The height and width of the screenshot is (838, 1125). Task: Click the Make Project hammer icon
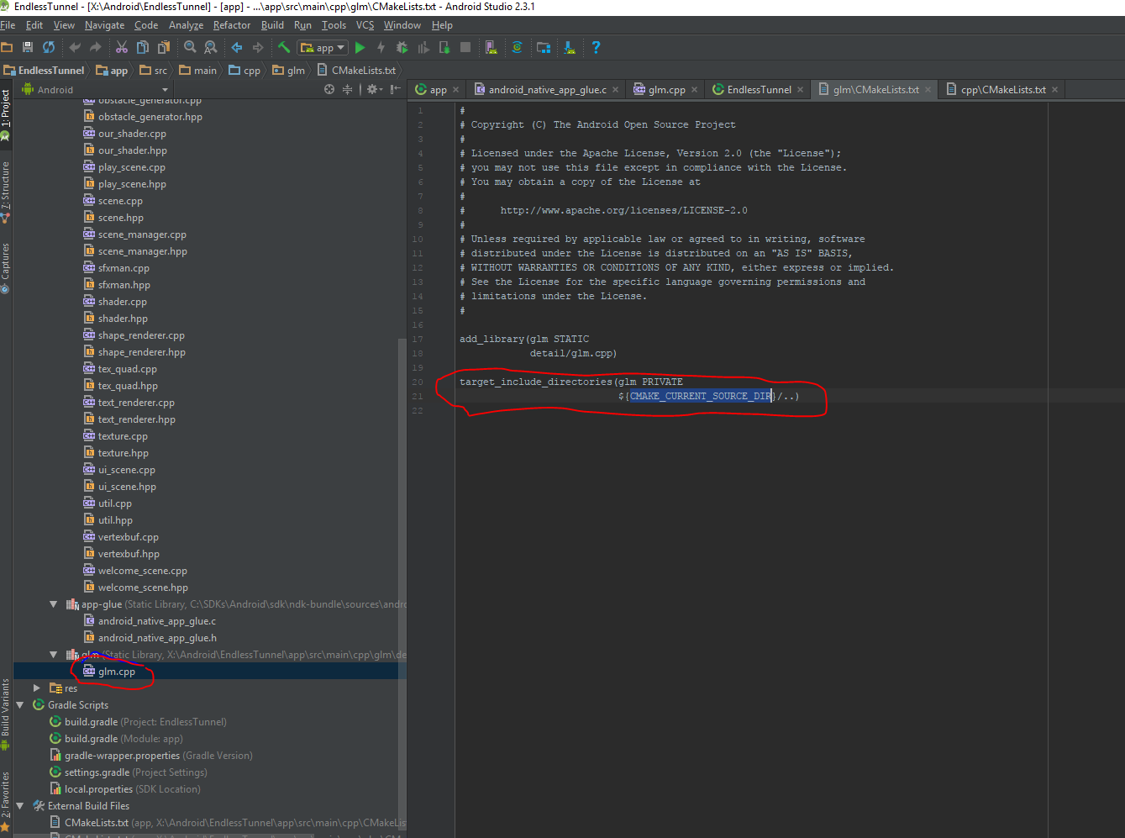point(284,48)
